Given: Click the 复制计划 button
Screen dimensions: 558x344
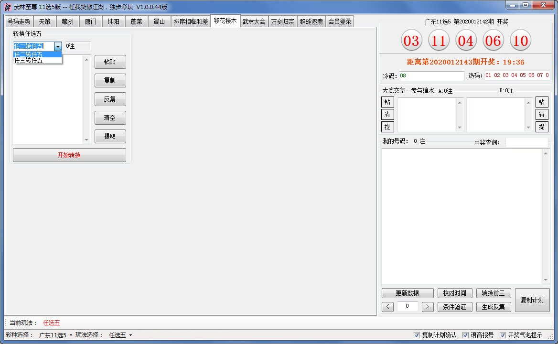Looking at the screenshot, I should 532,300.
